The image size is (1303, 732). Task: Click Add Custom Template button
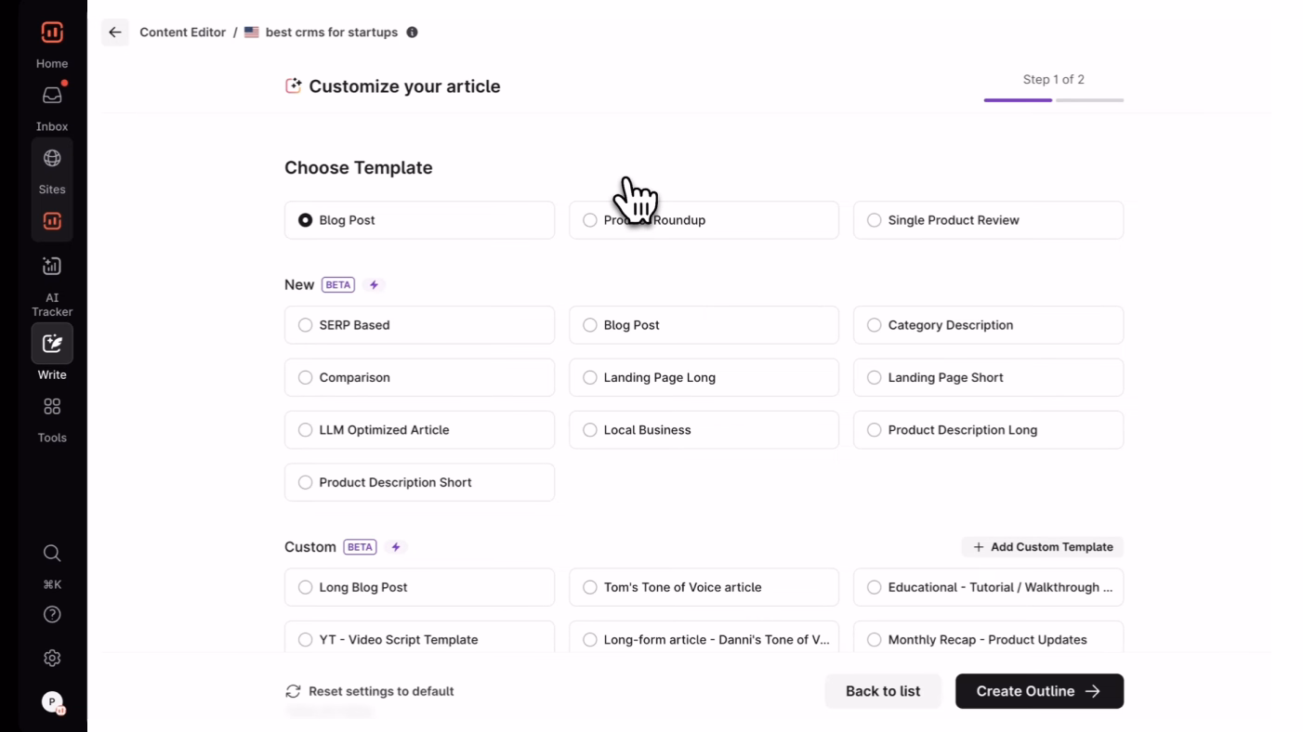point(1042,547)
